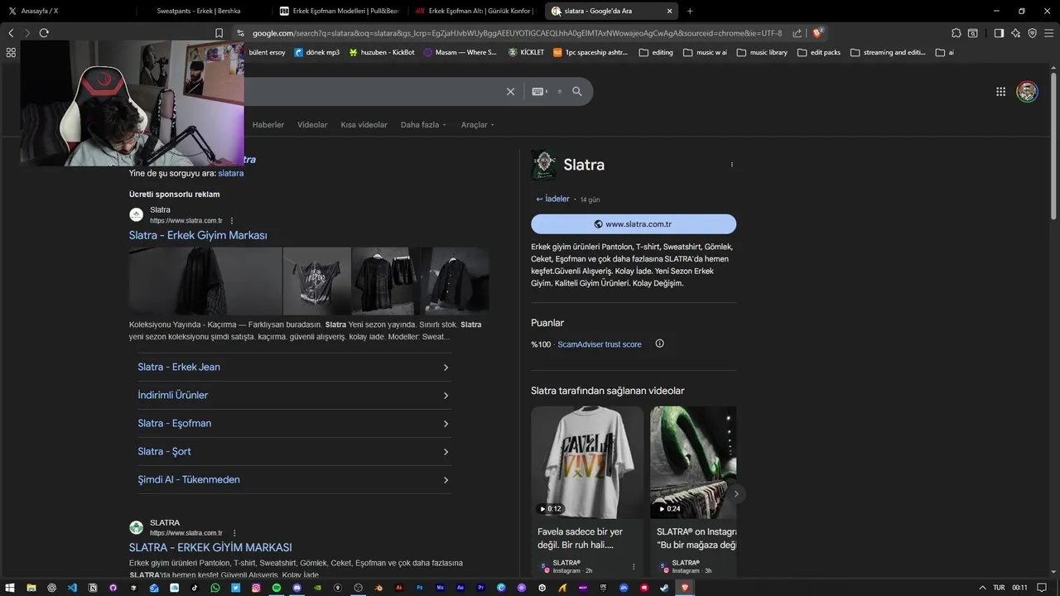Open Leo AI sparkle icon in toolbar
Image resolution: width=1060 pixels, height=596 pixels.
pos(1016,33)
